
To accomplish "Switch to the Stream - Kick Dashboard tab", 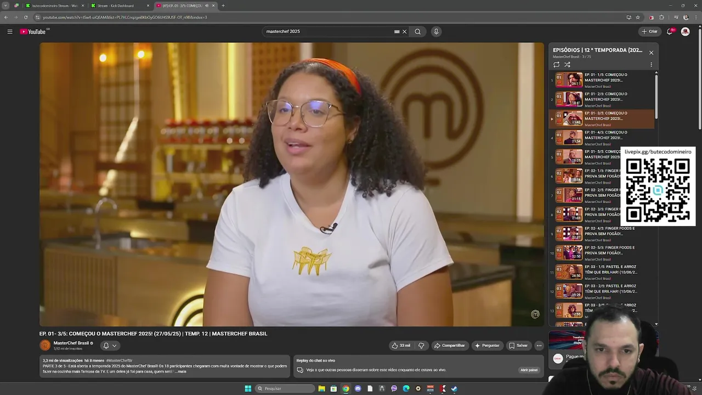I will tap(120, 5).
